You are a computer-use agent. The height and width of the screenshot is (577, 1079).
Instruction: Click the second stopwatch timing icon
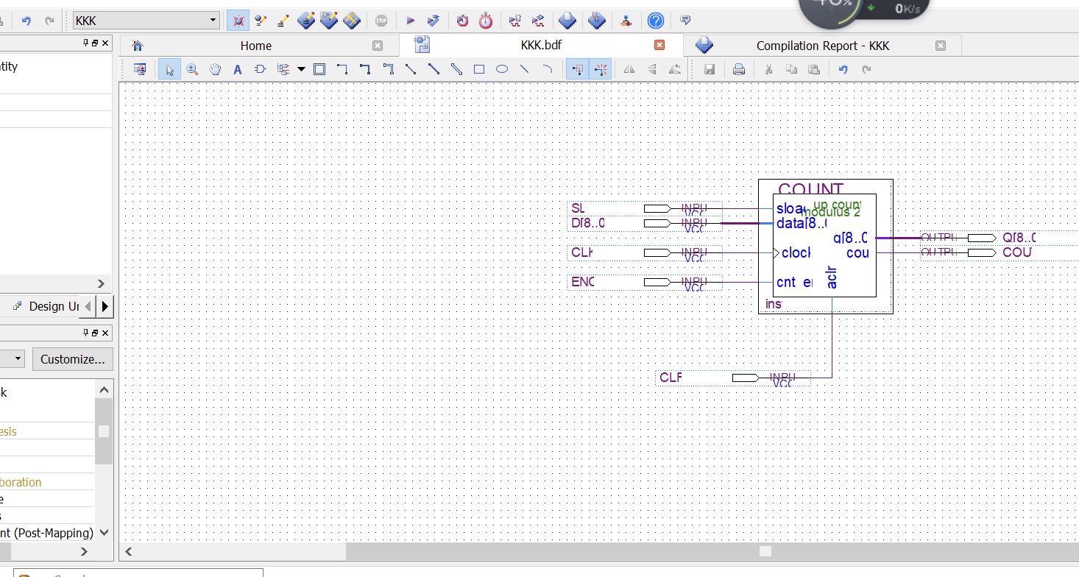[486, 21]
